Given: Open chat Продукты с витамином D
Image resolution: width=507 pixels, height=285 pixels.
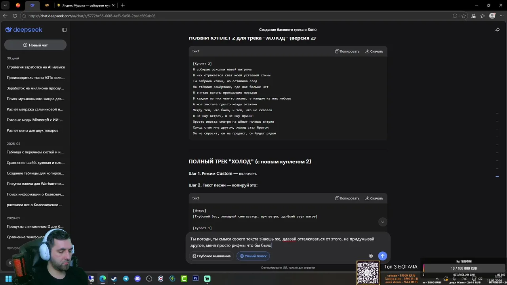Looking at the screenshot, I should click(x=36, y=226).
